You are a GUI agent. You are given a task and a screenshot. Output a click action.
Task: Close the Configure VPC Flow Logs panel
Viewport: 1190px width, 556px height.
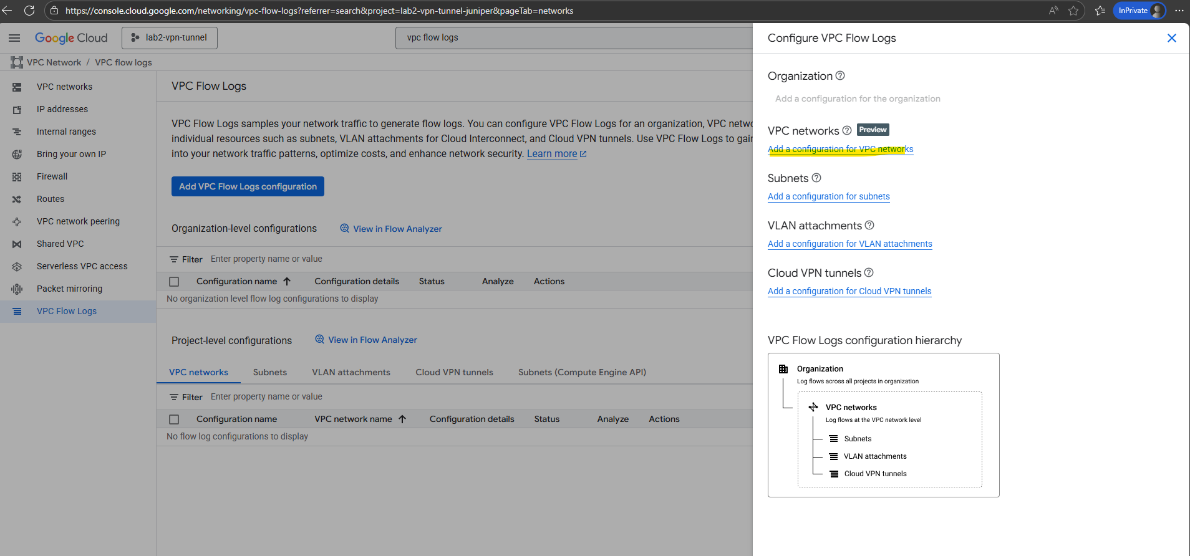1172,38
